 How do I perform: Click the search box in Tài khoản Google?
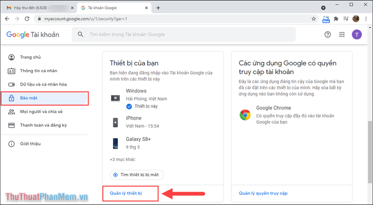pos(184,35)
